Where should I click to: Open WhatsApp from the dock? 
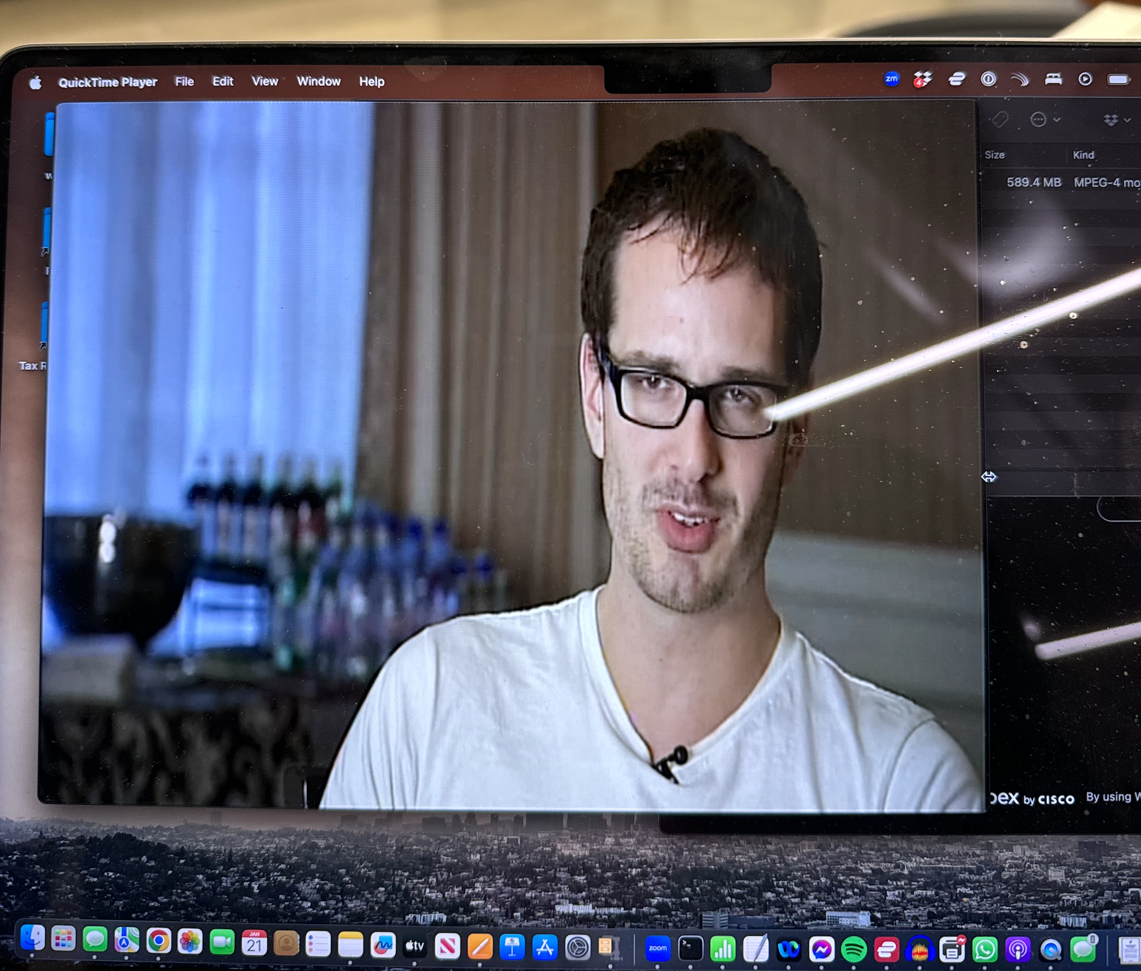point(985,950)
